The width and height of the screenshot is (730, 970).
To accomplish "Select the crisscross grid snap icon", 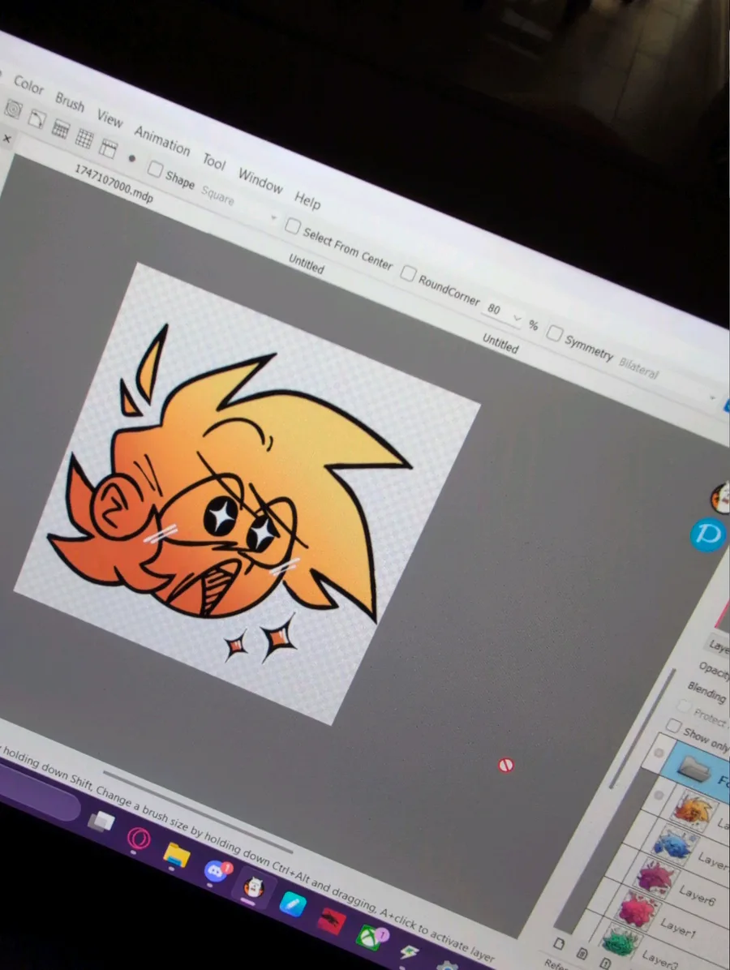I will point(84,139).
